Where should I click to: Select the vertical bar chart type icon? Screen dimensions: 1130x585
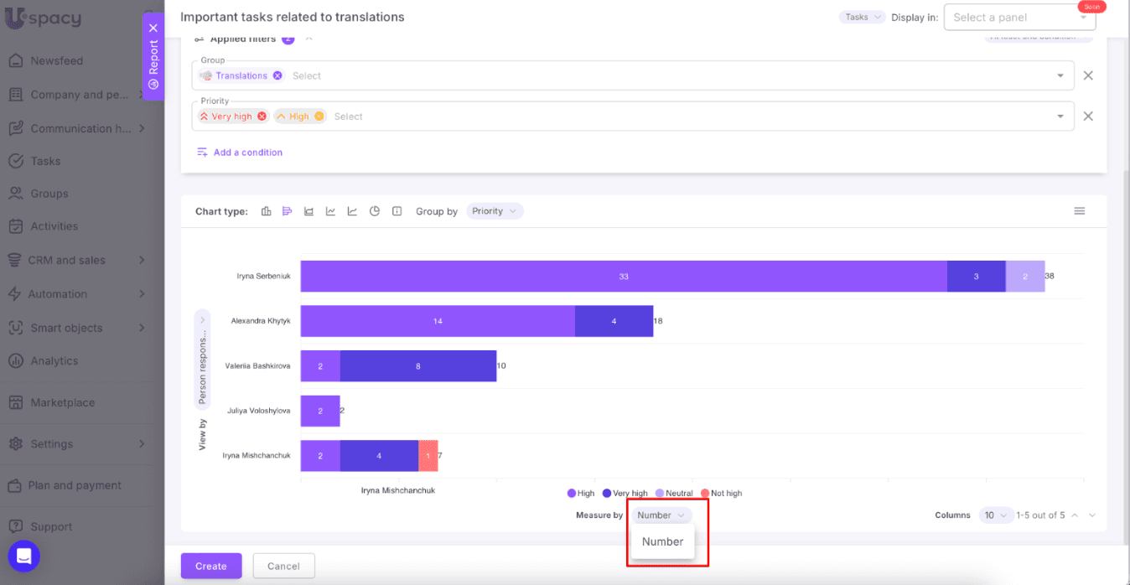[x=266, y=211]
